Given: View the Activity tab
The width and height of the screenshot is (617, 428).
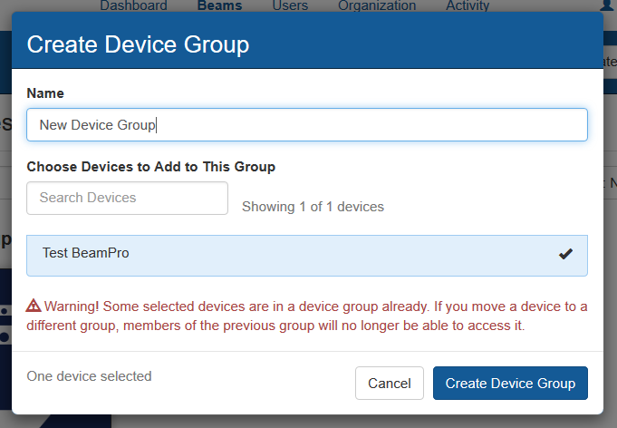Looking at the screenshot, I should click(x=467, y=5).
